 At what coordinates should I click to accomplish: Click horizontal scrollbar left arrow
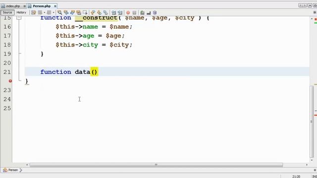pyautogui.click(x=27, y=165)
